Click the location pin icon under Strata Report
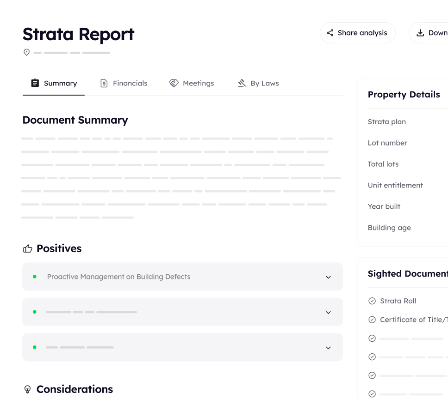Screen dimensions: 448x399 tap(26, 53)
